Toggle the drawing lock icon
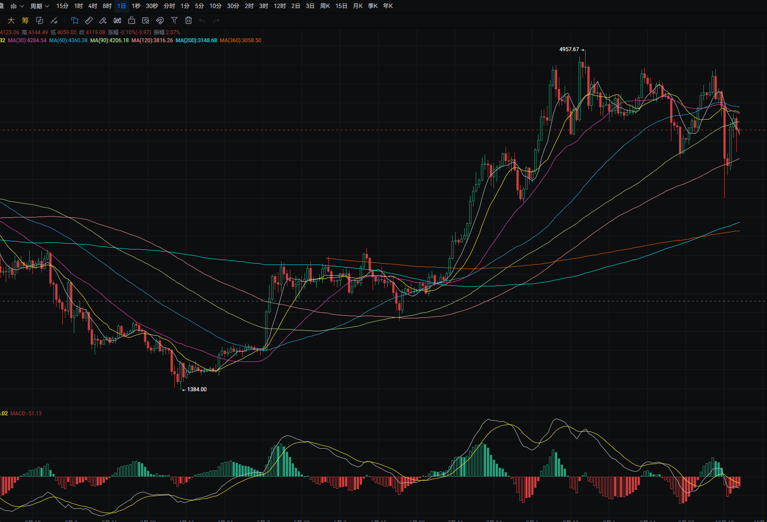 (132, 20)
